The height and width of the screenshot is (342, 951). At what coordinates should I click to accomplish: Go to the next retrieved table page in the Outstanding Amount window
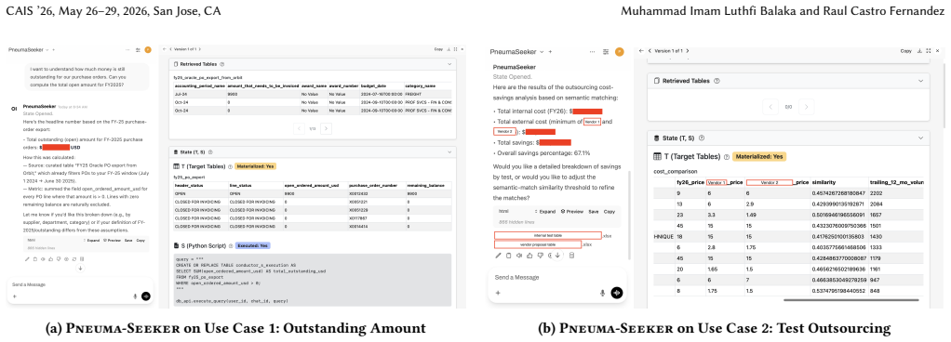[x=326, y=128]
